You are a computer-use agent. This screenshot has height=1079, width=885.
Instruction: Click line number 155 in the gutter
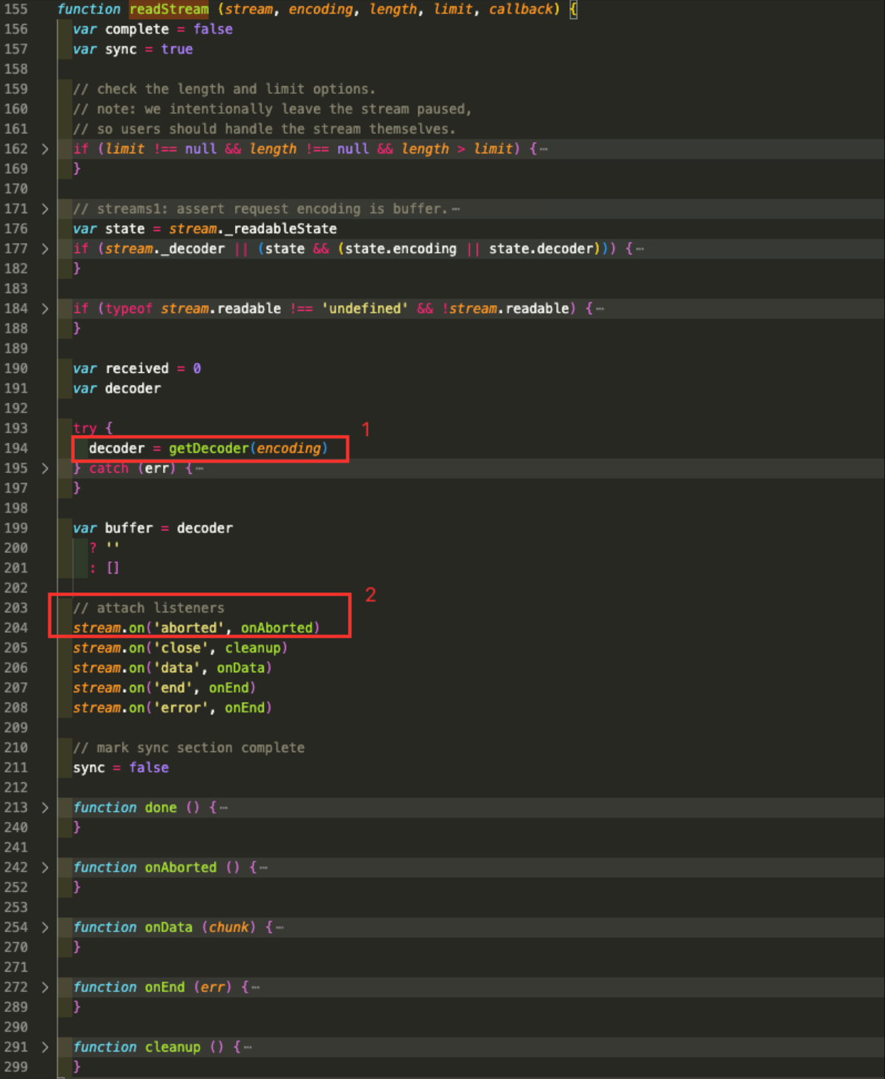(16, 9)
